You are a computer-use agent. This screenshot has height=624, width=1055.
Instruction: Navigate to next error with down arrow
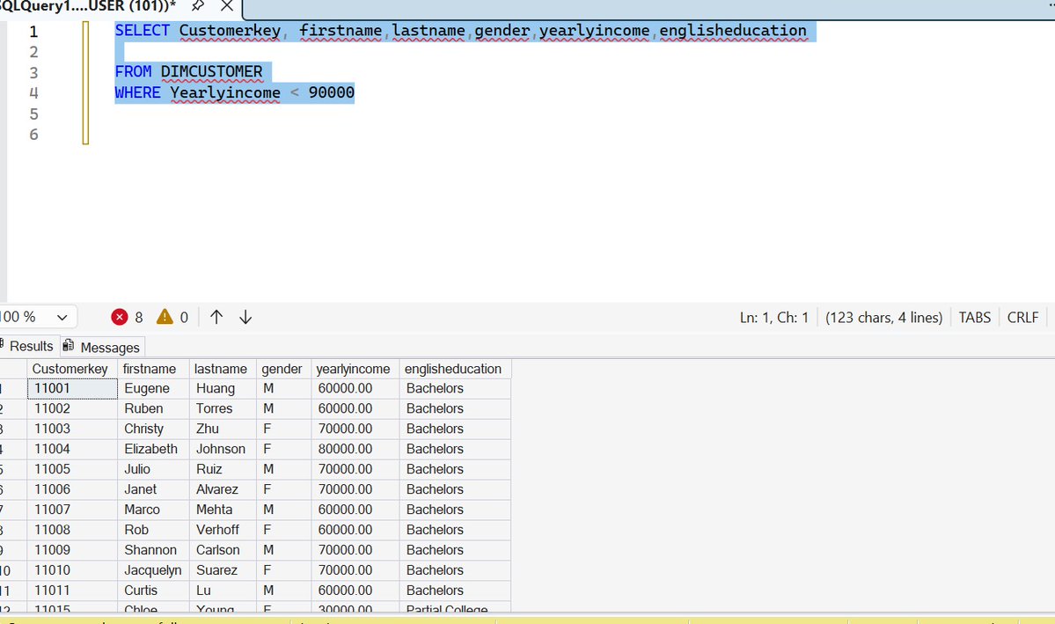(244, 317)
